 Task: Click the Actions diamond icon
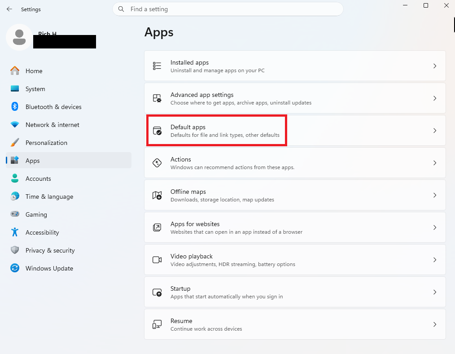157,163
